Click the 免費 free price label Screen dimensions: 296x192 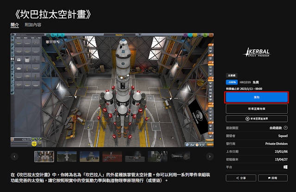point(256,82)
